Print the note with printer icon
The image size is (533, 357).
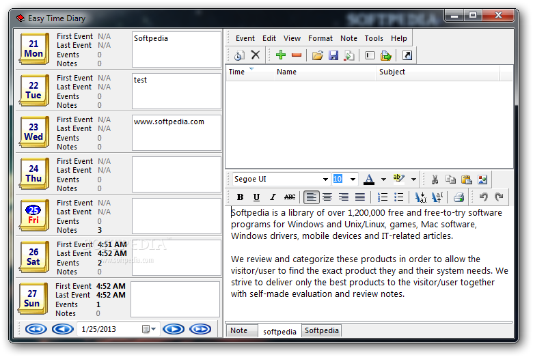(459, 197)
